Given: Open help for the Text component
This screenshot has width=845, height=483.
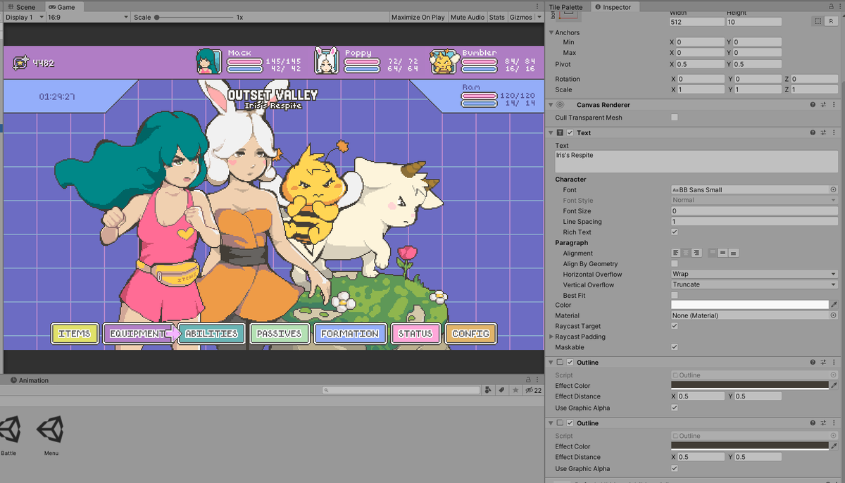Looking at the screenshot, I should [813, 132].
